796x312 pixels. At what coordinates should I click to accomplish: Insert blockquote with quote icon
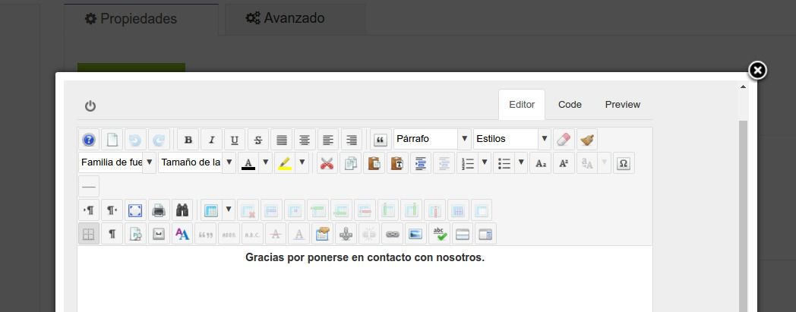click(x=381, y=140)
